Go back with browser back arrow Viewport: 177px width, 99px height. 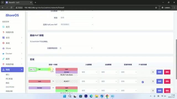tap(3, 8)
